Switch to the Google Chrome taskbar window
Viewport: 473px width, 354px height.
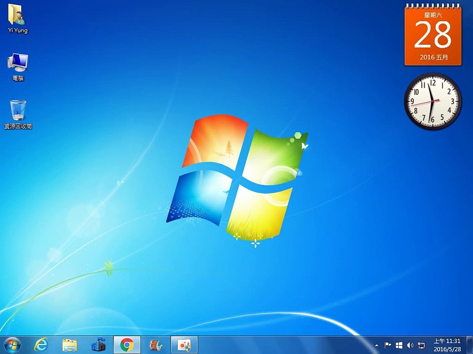click(x=127, y=345)
